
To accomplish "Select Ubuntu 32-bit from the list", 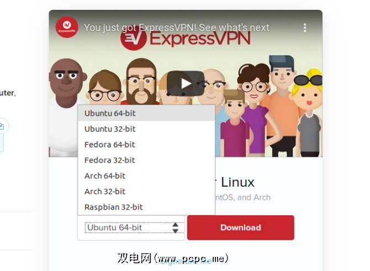I will click(x=146, y=129).
